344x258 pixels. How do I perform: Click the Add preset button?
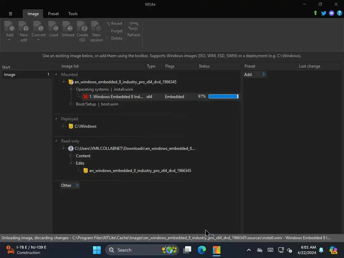pyautogui.click(x=255, y=75)
